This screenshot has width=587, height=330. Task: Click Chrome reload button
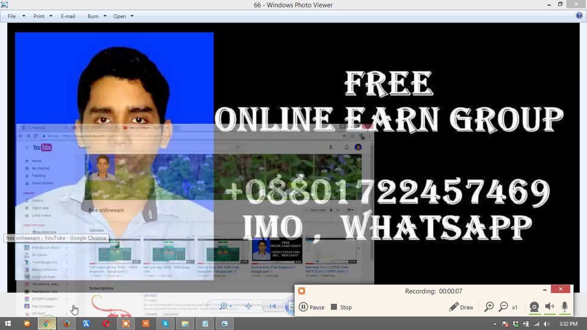coord(35,136)
